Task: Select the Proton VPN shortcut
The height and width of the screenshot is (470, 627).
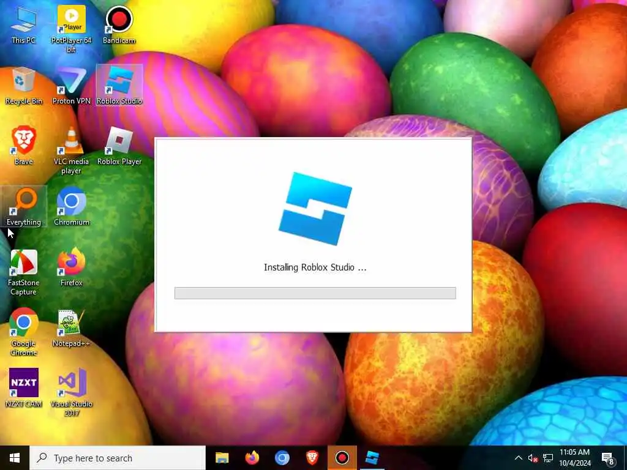Action: pos(71,86)
